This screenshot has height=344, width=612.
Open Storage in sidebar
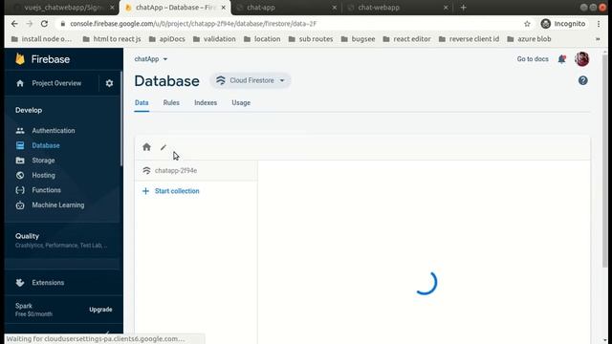click(43, 161)
